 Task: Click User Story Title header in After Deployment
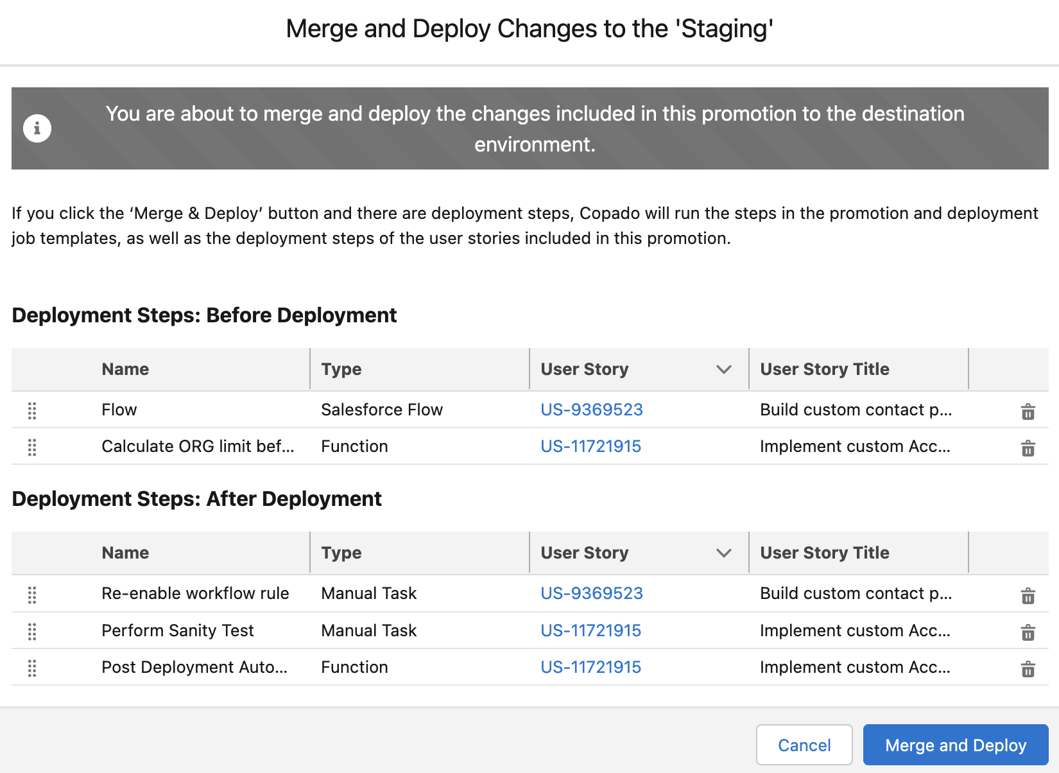pos(825,553)
